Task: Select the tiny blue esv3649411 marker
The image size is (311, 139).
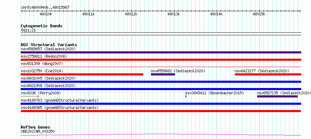Action: [x=186, y=96]
